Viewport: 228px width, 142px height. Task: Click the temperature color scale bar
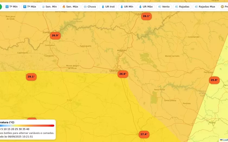click(x=27, y=126)
